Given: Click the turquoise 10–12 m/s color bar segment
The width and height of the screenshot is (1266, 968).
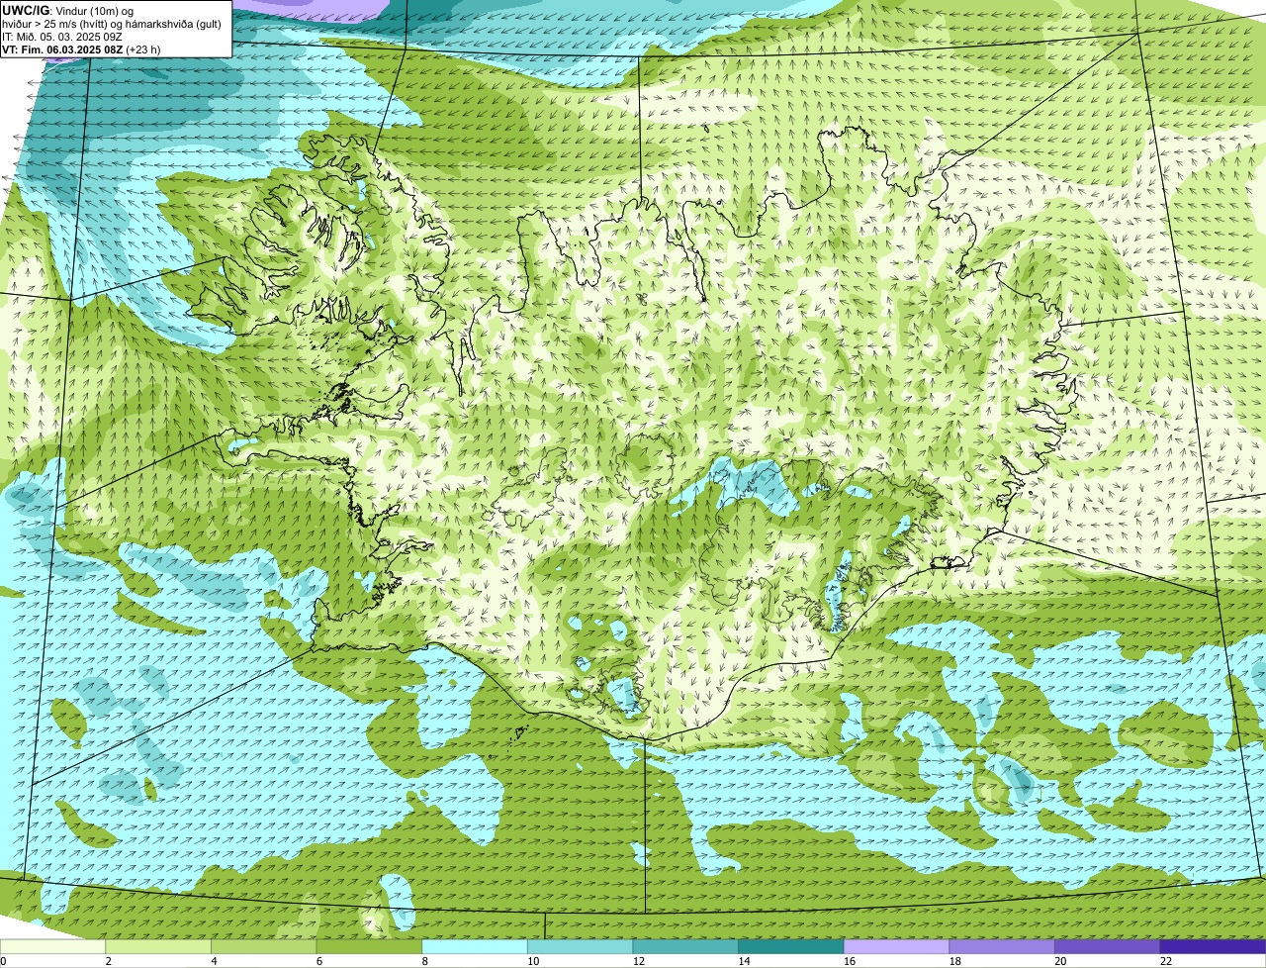Looking at the screenshot, I should coord(580,946).
